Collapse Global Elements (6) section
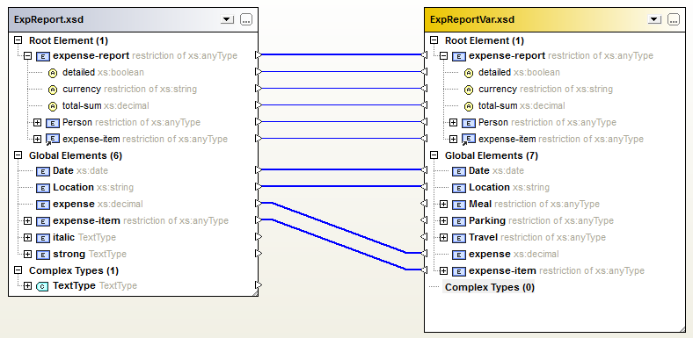This screenshot has height=338, width=693. [18, 155]
